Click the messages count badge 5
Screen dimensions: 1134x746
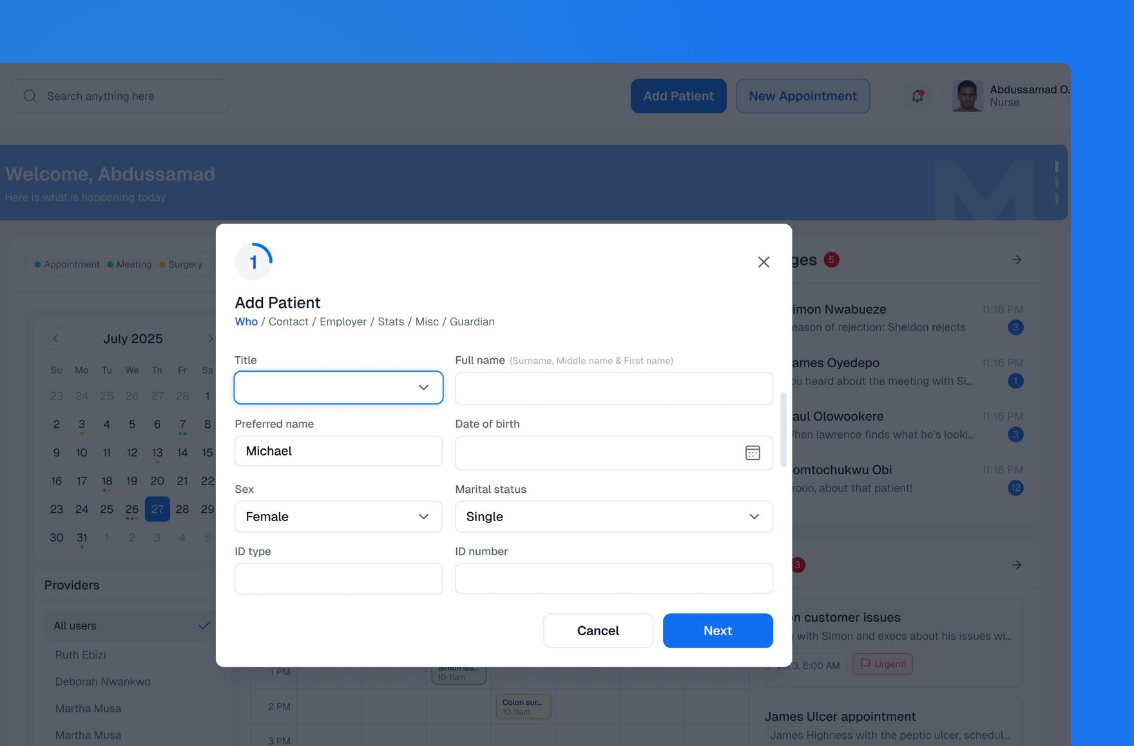(x=831, y=260)
